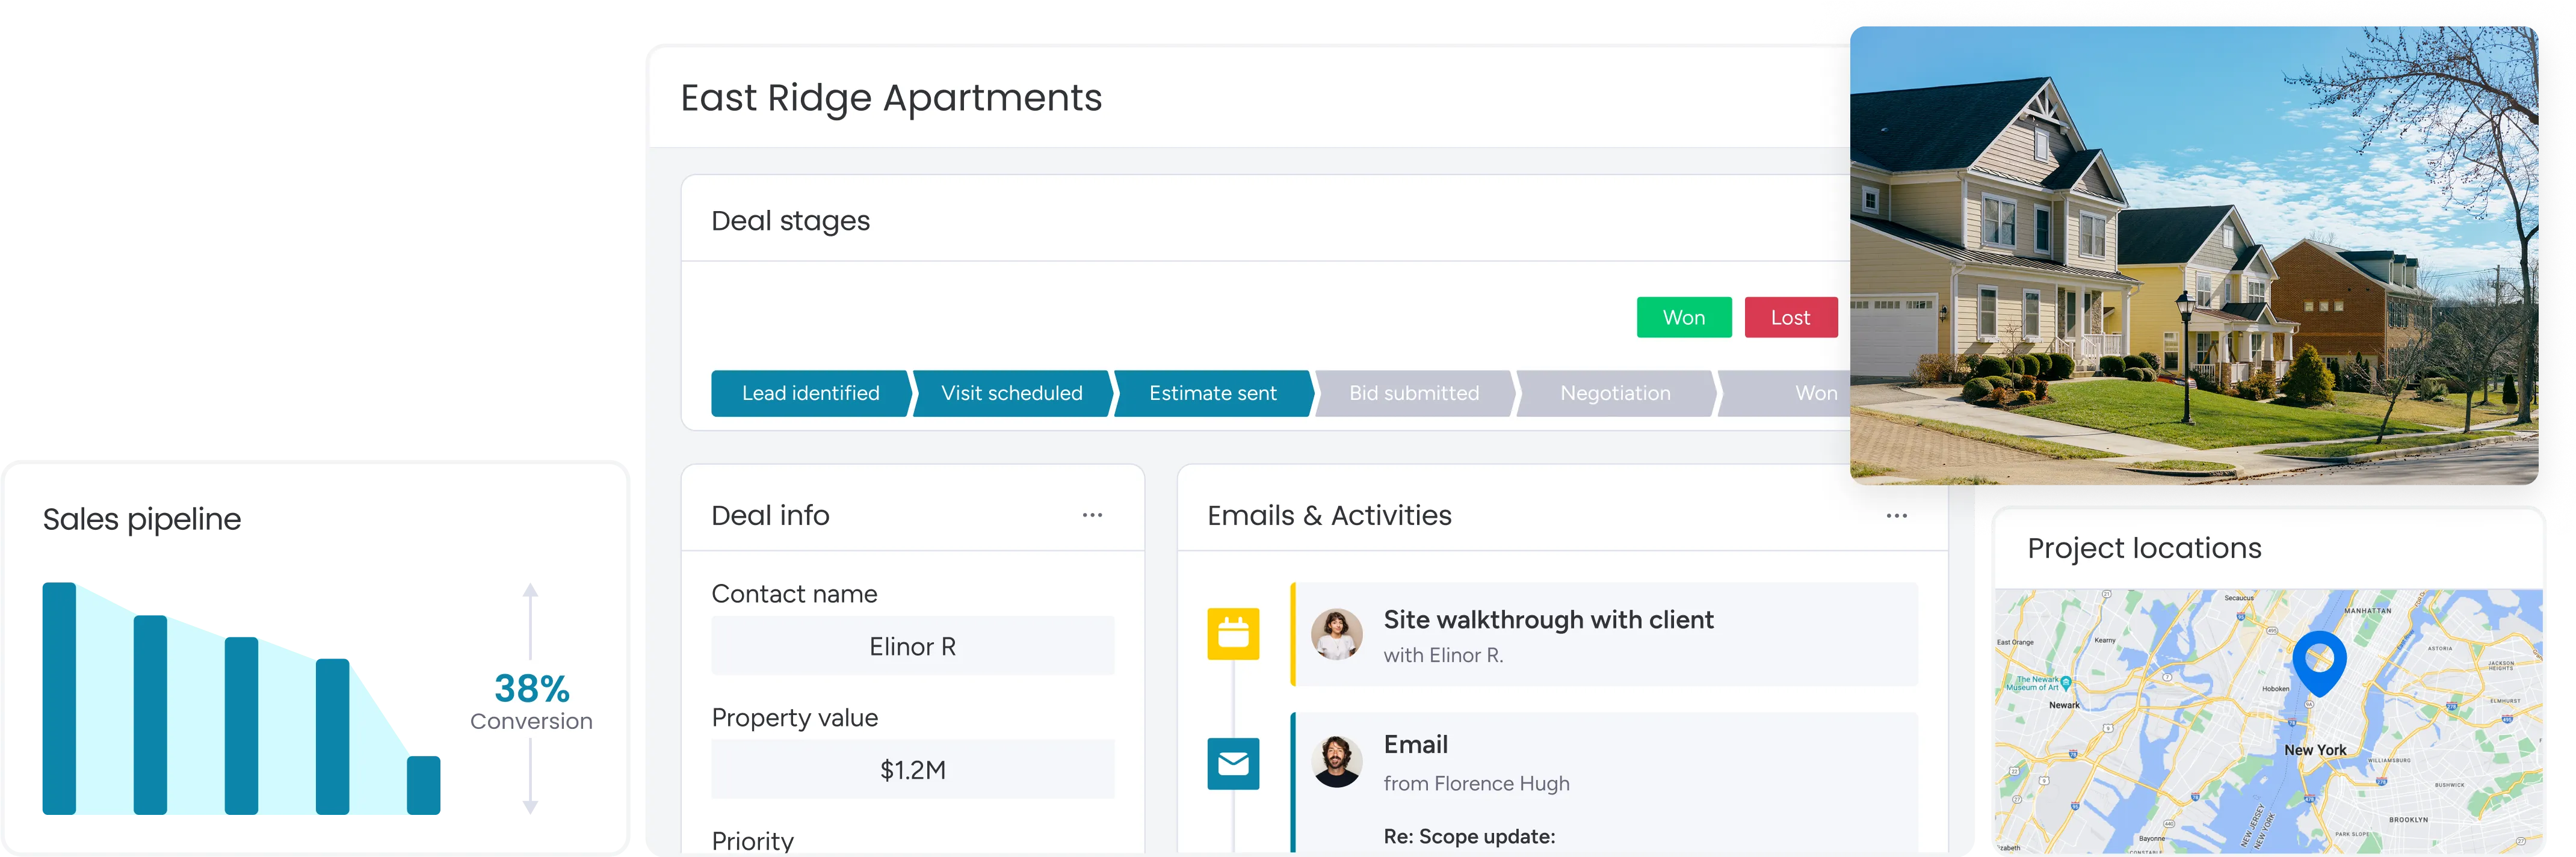Mark deal as Lost with red button
The width and height of the screenshot is (2576, 857).
pyautogui.click(x=1791, y=317)
